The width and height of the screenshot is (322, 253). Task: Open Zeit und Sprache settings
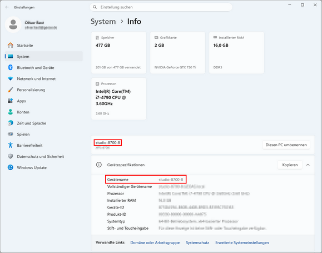pyautogui.click(x=44, y=123)
